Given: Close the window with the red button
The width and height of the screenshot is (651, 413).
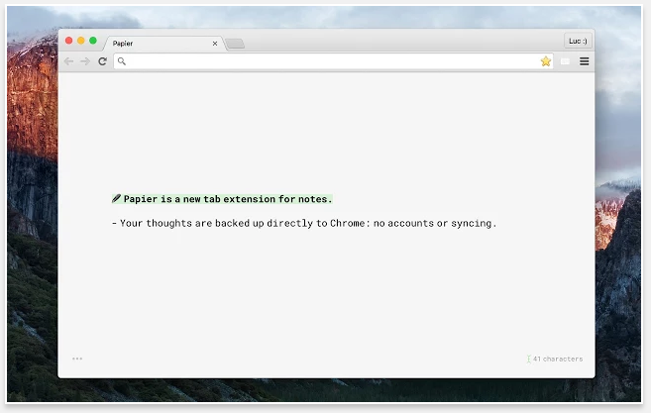Looking at the screenshot, I should tap(69, 41).
